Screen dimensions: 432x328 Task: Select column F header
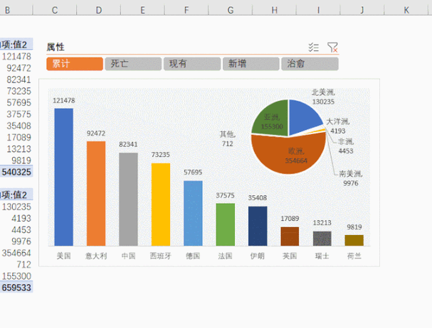186,11
